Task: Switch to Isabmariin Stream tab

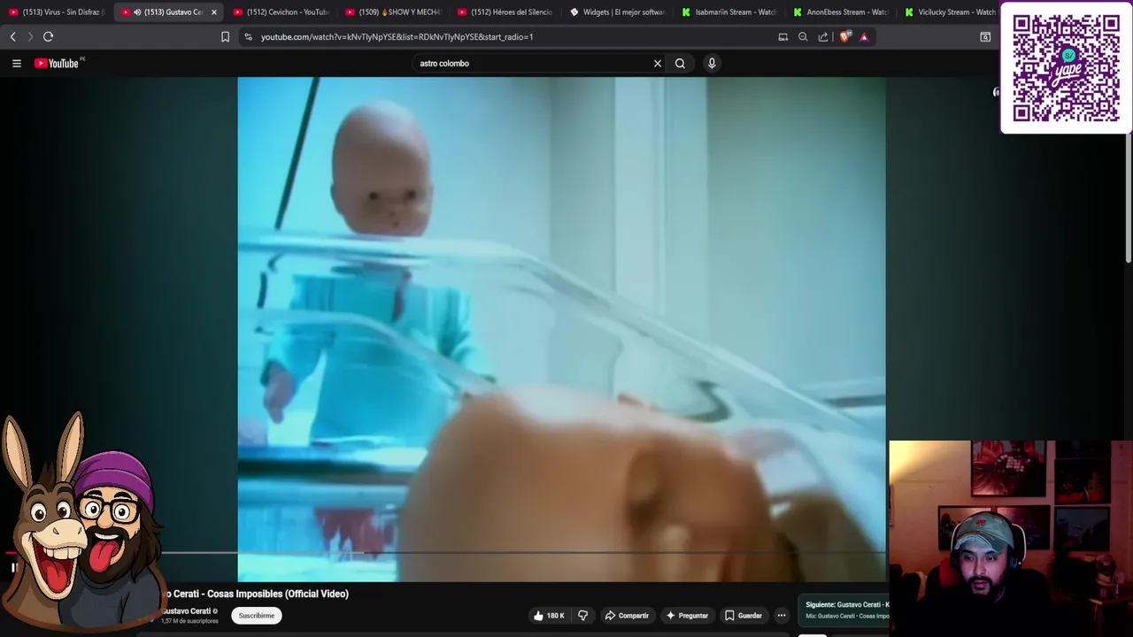Action: [x=728, y=12]
